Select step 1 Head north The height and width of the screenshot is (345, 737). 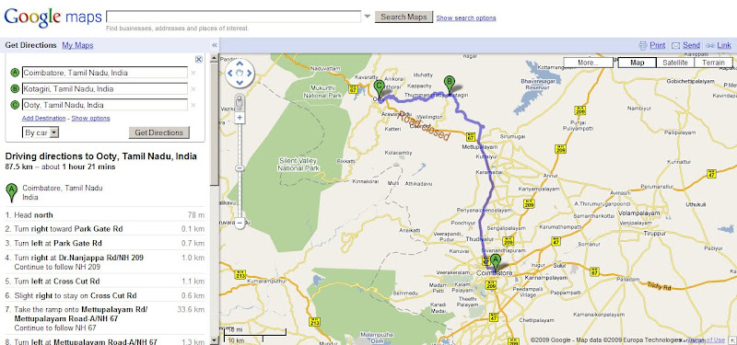click(105, 215)
